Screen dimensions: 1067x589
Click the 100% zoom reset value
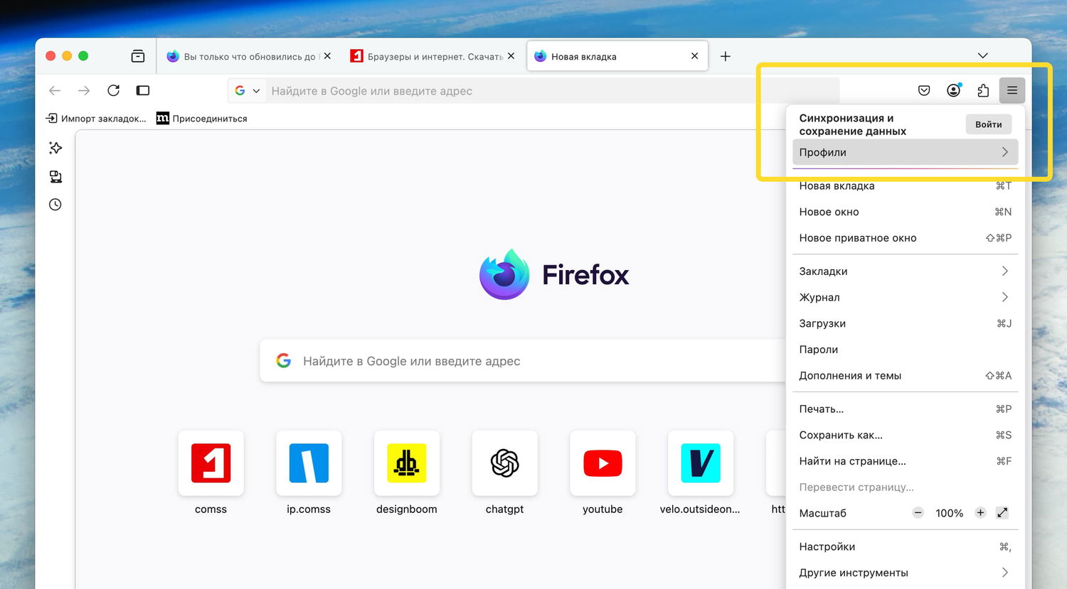click(949, 513)
